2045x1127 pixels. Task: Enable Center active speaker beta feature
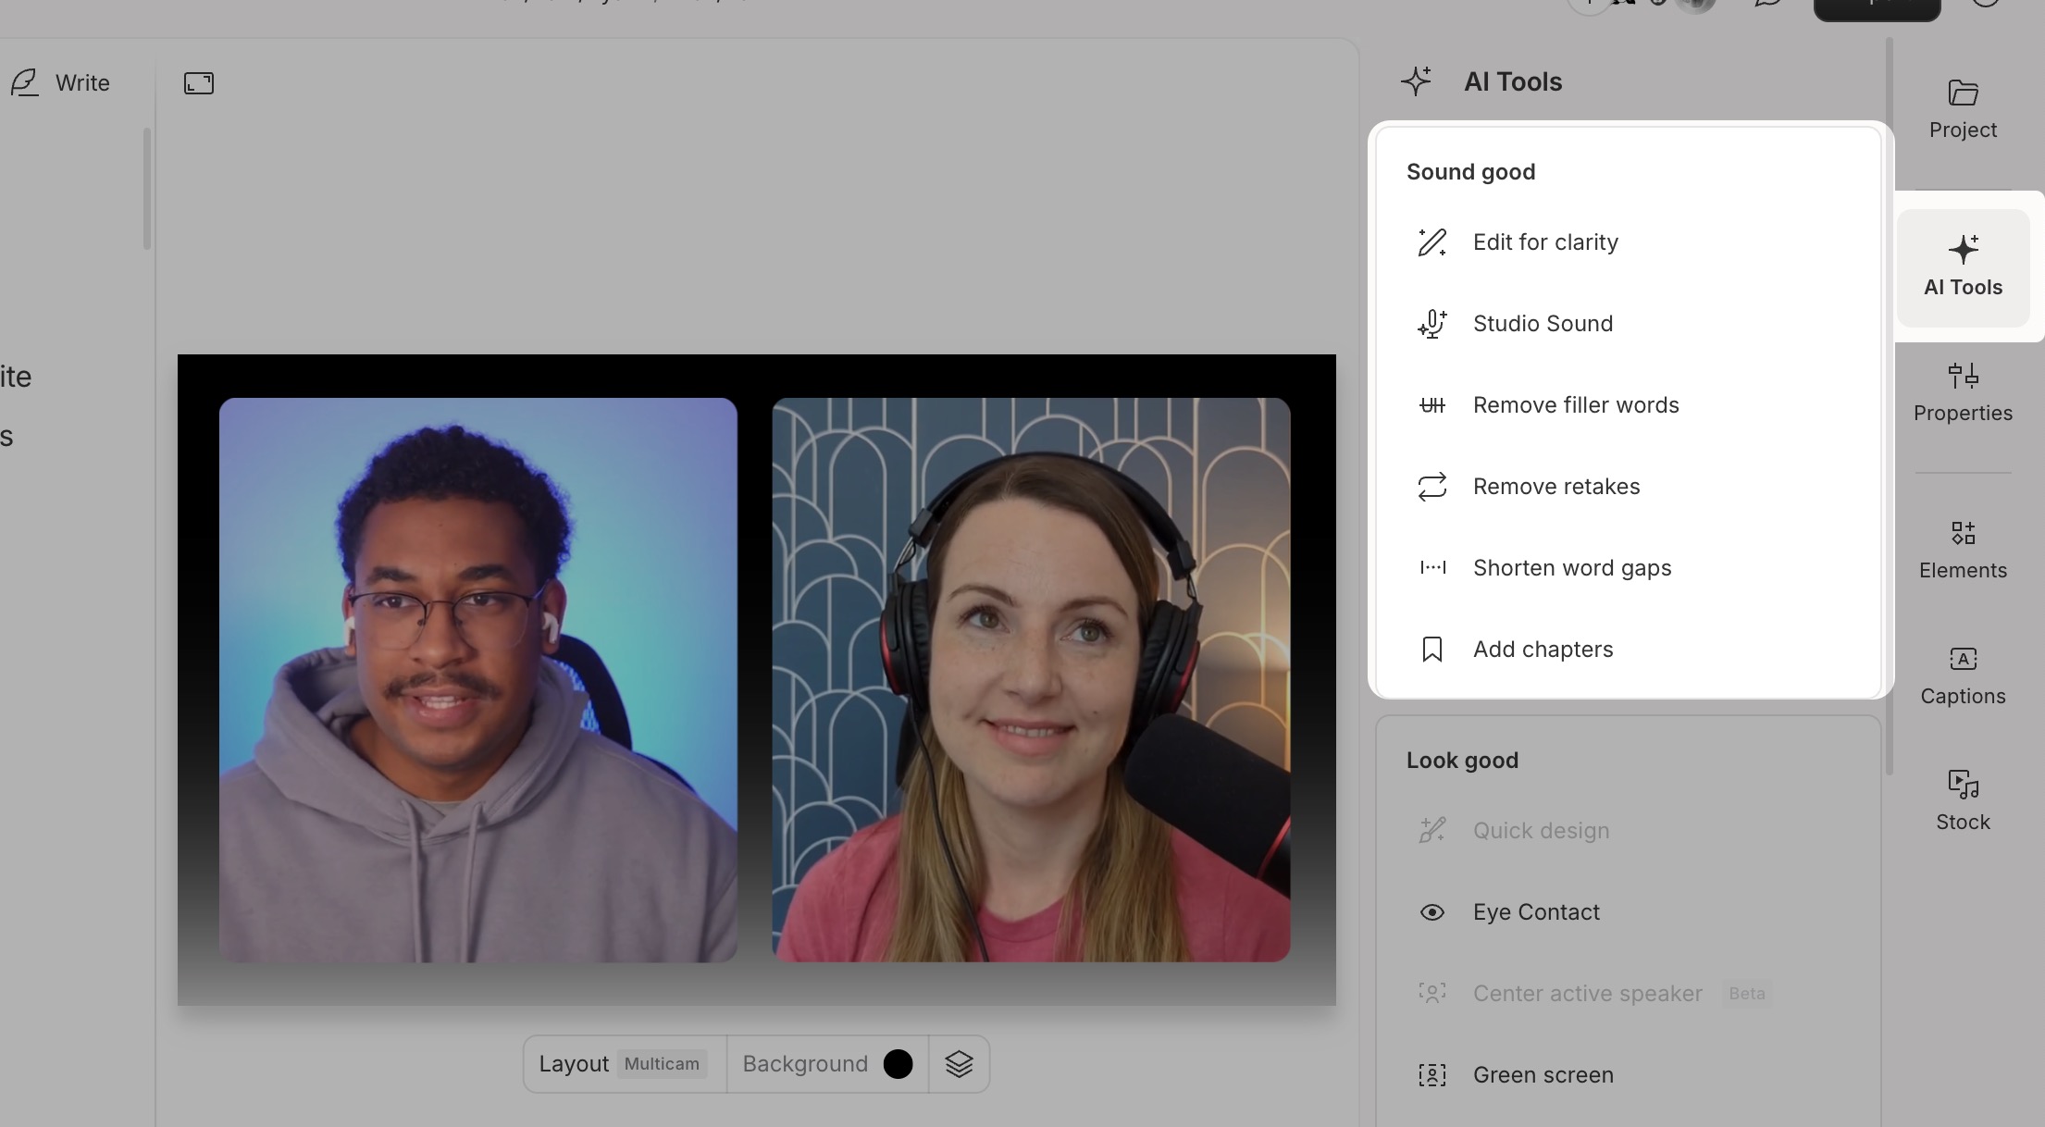[x=1588, y=993]
